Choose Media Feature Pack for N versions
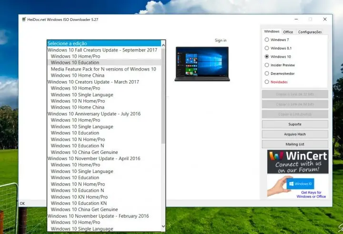 click(104, 69)
